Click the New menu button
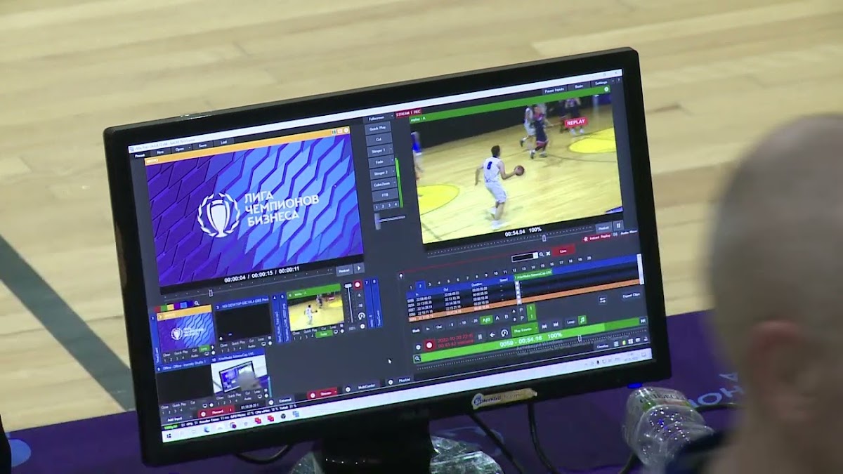 click(160, 150)
